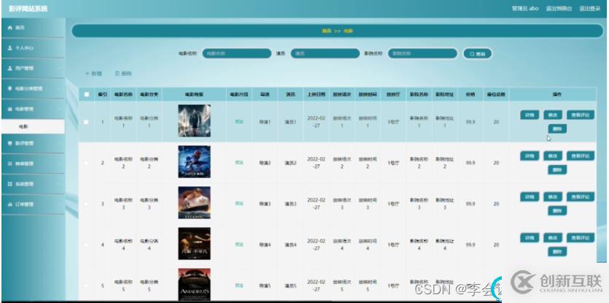Viewport: 609px width, 303px height.
Task: Expand the 电影分类管理 sidebar menu
Action: (x=31, y=88)
